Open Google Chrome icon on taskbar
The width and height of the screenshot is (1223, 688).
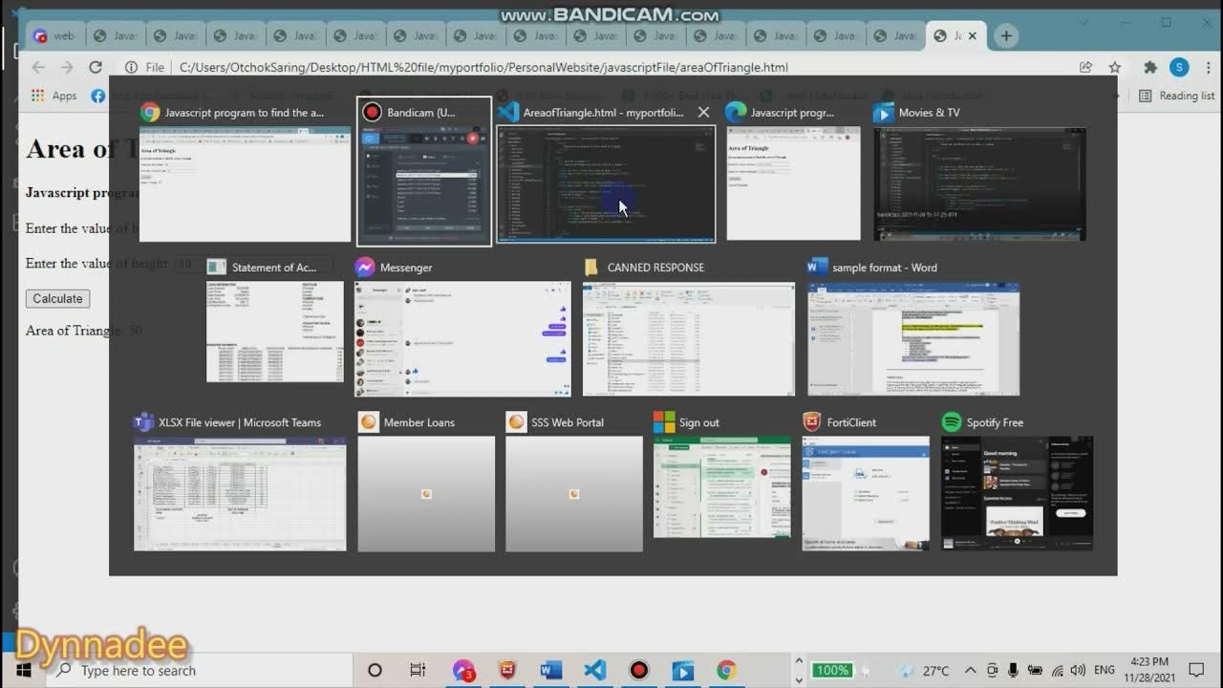[x=726, y=670]
